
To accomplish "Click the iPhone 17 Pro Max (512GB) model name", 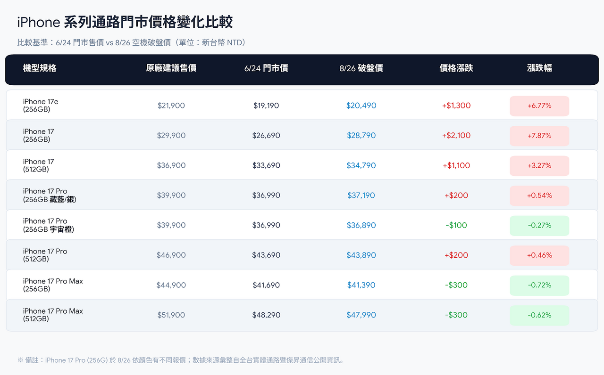I will 53,315.
